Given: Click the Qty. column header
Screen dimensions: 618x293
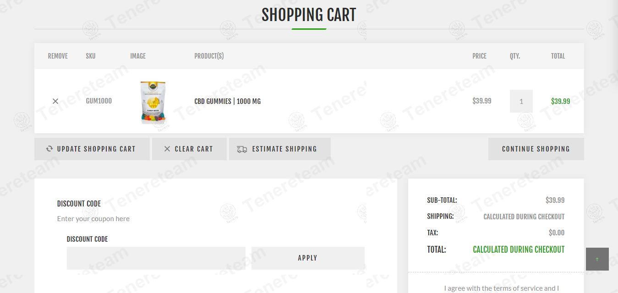Looking at the screenshot, I should click(515, 56).
